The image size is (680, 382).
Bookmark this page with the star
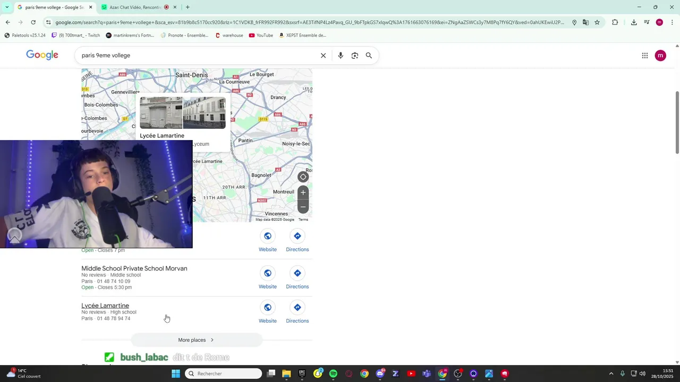597,22
